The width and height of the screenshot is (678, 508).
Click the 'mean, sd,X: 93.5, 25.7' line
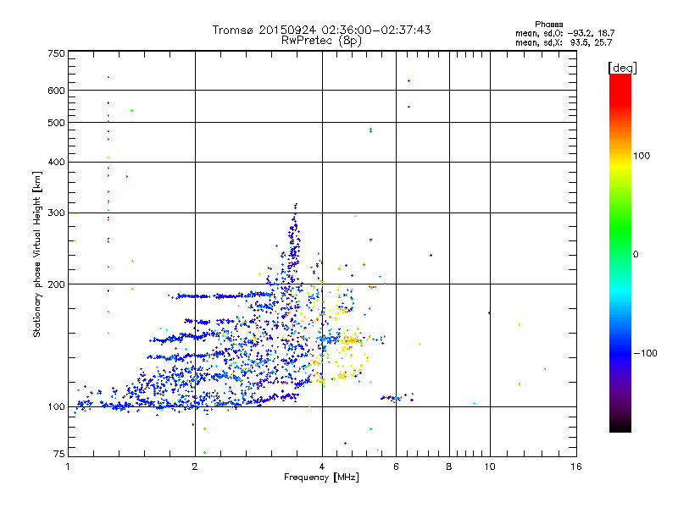point(564,42)
